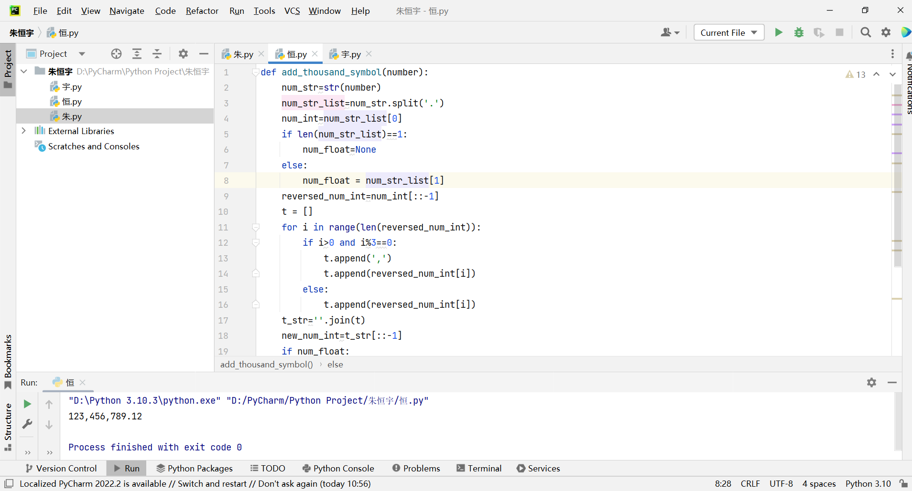The height and width of the screenshot is (491, 912).
Task: Open Search Everywhere magnifier icon
Action: click(x=866, y=32)
